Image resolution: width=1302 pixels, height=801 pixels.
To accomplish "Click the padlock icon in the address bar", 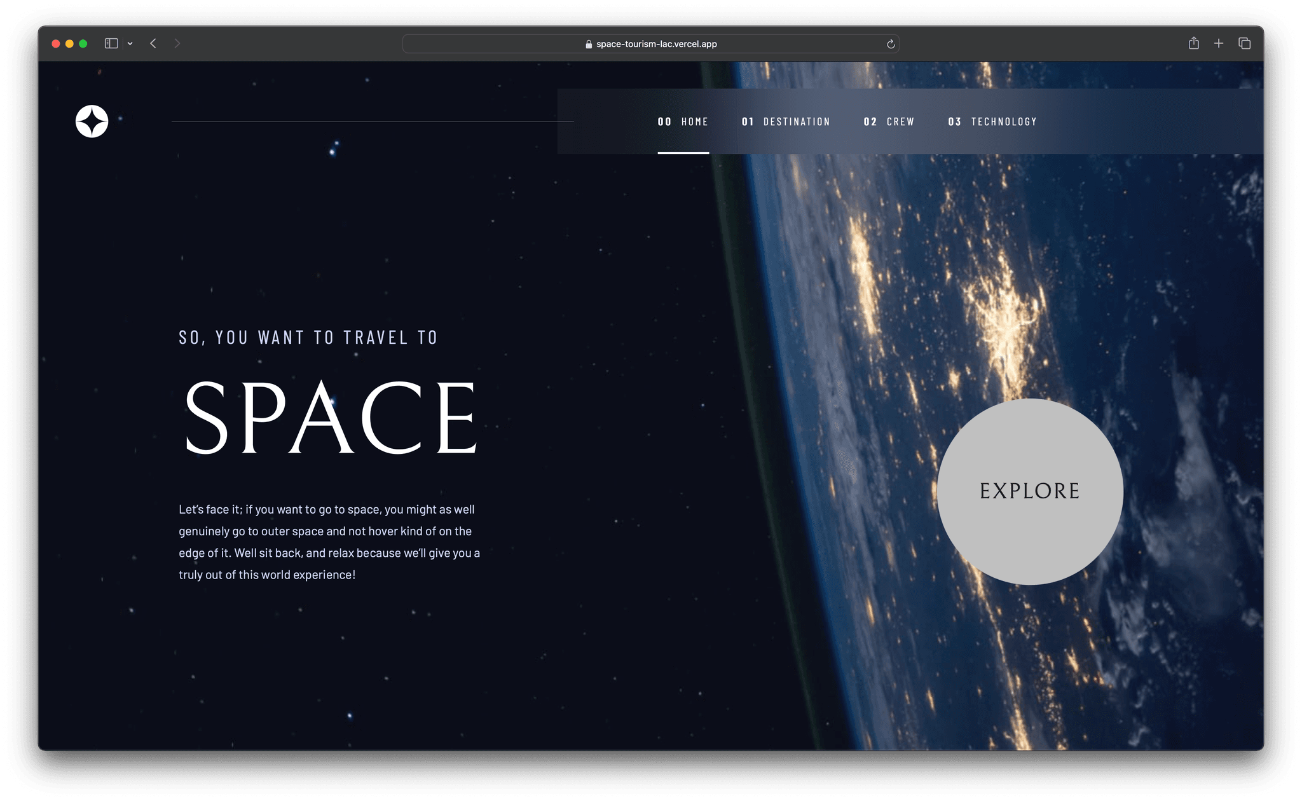I will pyautogui.click(x=588, y=44).
